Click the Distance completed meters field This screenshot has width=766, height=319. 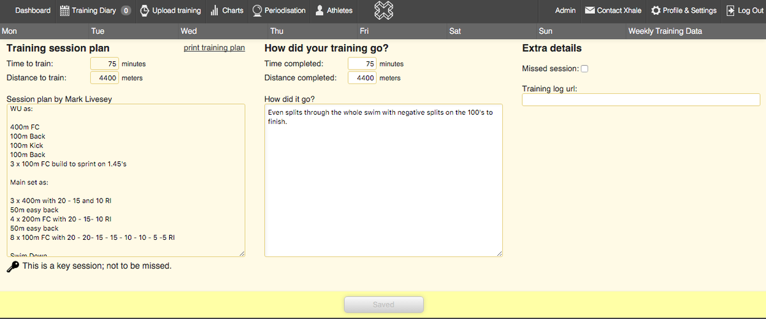pos(363,78)
